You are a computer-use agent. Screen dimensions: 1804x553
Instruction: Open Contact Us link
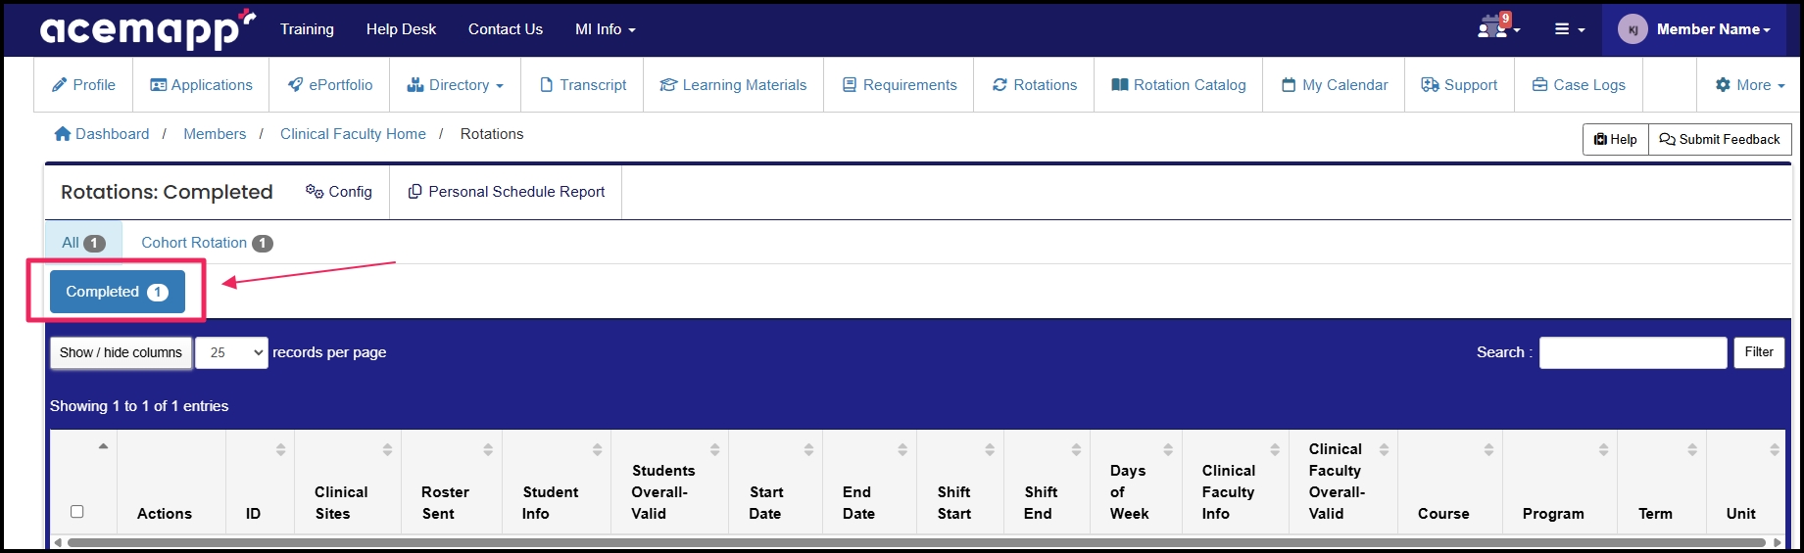coord(505,29)
